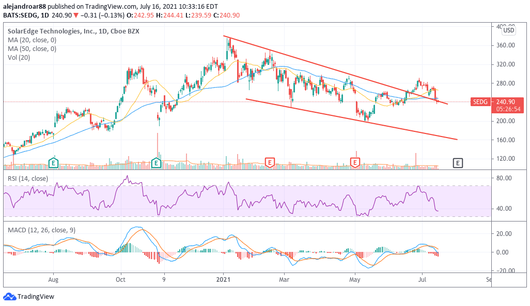Select the 40.00 RSI axis label

point(504,209)
